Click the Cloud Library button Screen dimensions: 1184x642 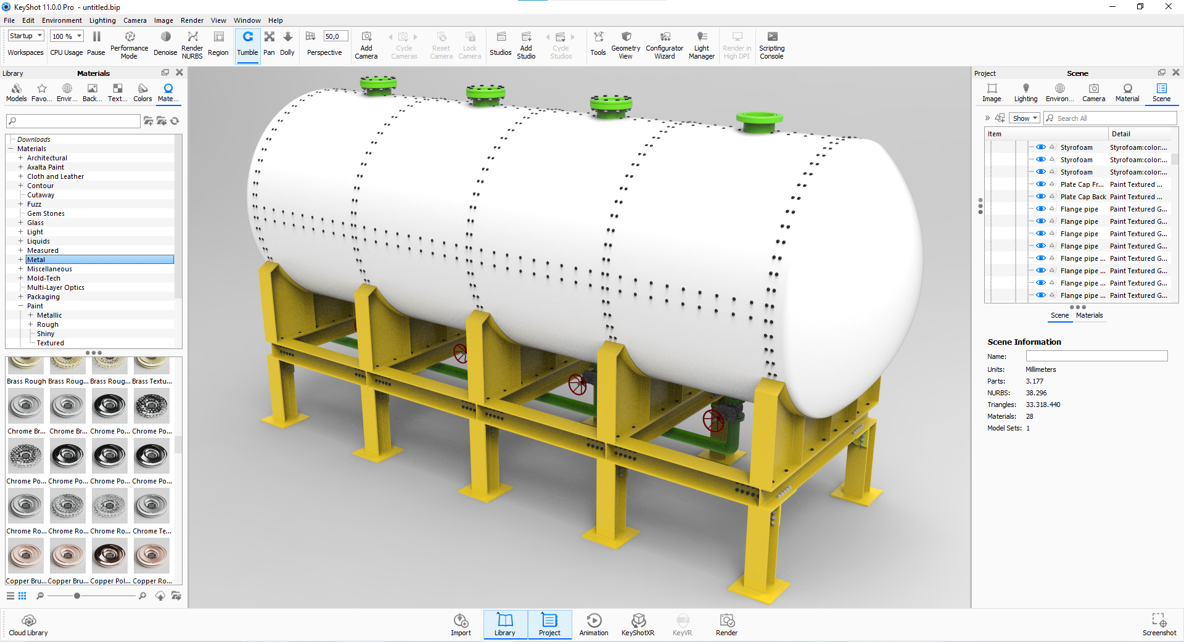point(28,624)
